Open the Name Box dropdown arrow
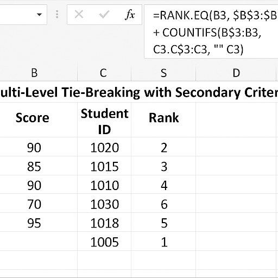278x278 pixels. [x=39, y=15]
